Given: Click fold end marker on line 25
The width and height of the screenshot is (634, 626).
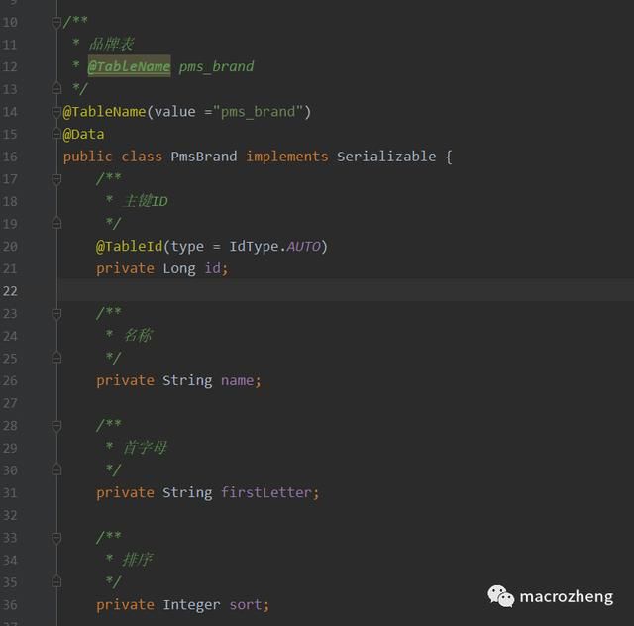Looking at the screenshot, I should pyautogui.click(x=56, y=358).
